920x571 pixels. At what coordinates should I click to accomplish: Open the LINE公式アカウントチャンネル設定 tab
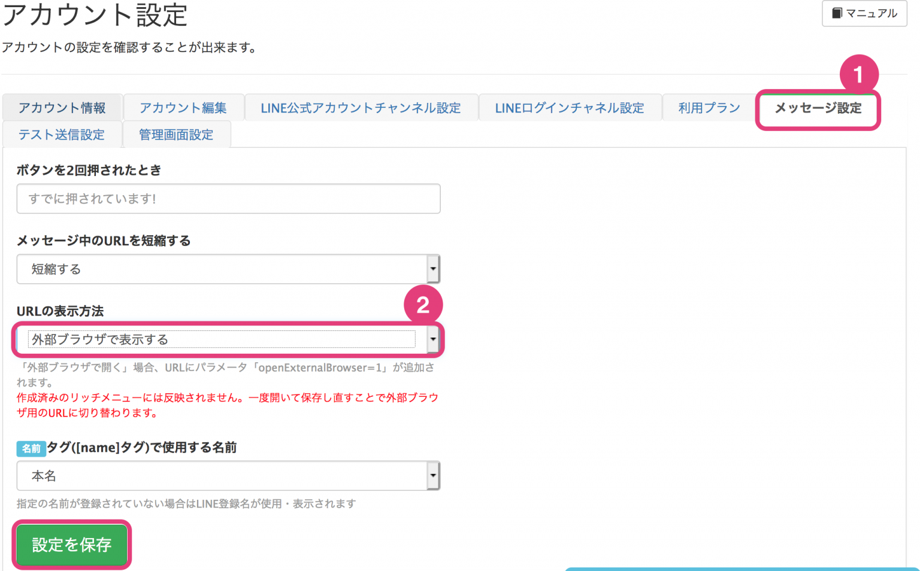pos(361,108)
